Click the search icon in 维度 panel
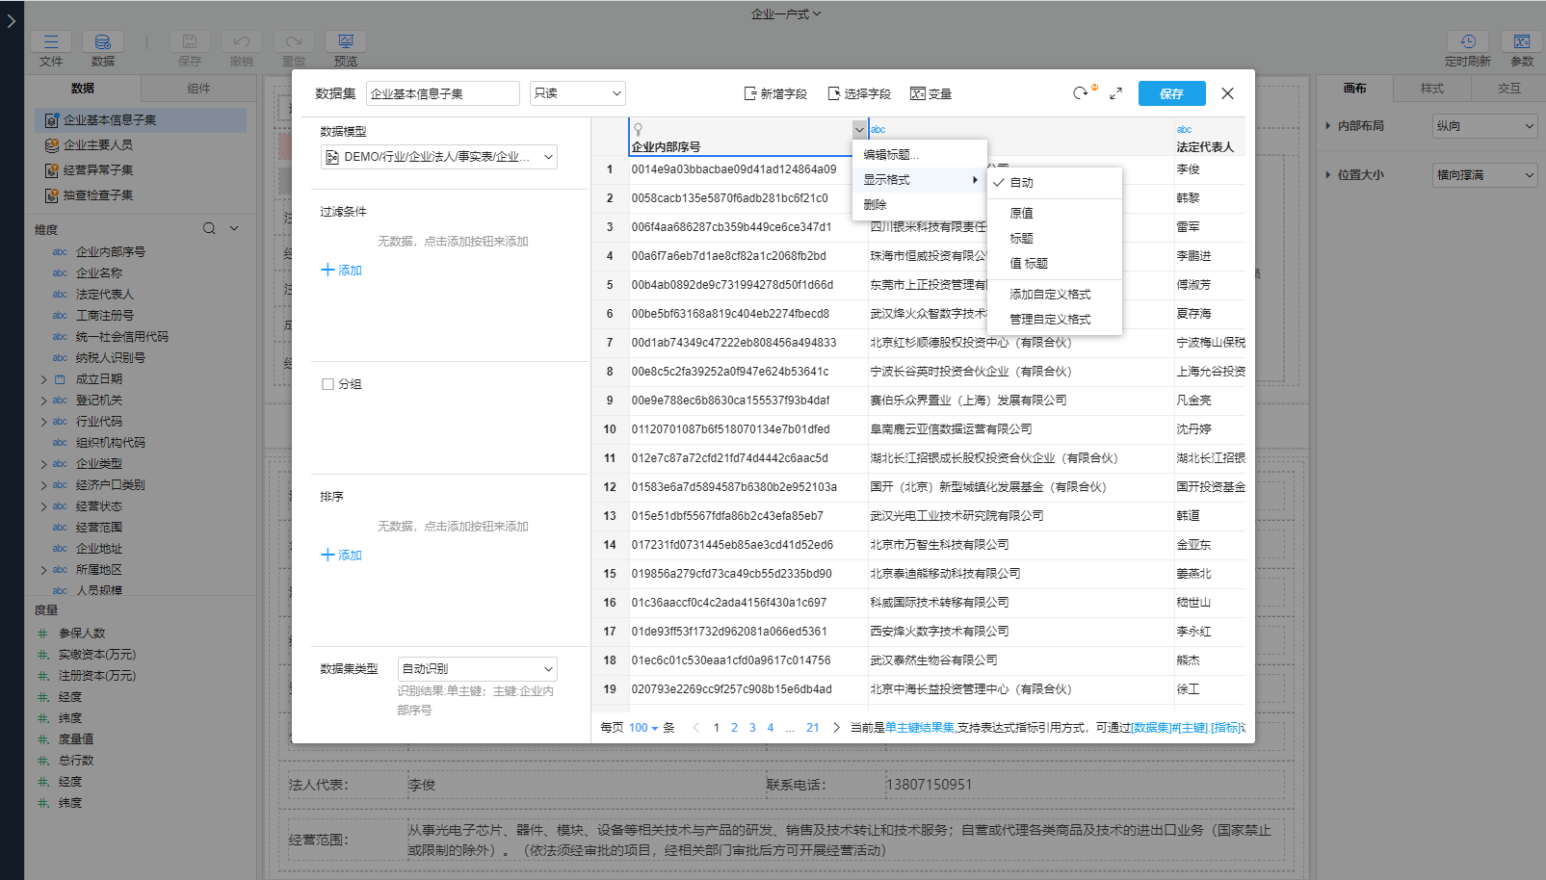Screen dimensions: 1546x880 click(209, 228)
